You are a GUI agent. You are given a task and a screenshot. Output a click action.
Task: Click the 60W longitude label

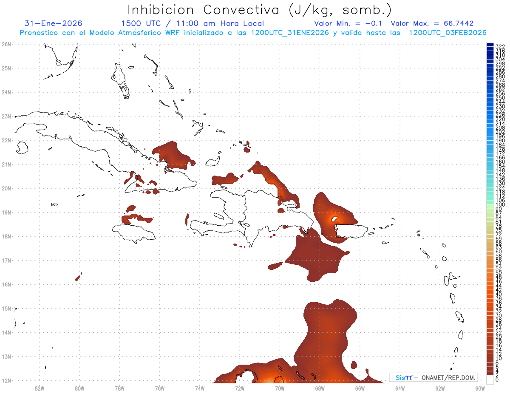(x=480, y=388)
